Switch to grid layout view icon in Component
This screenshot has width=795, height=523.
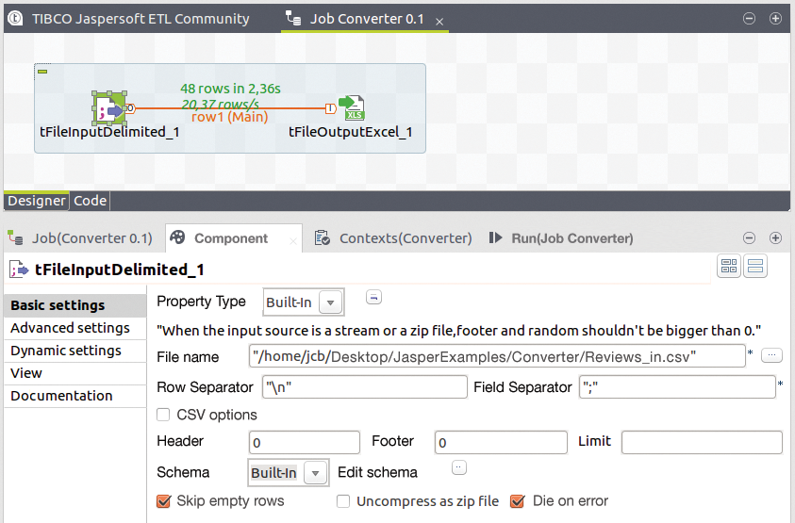pyautogui.click(x=729, y=266)
